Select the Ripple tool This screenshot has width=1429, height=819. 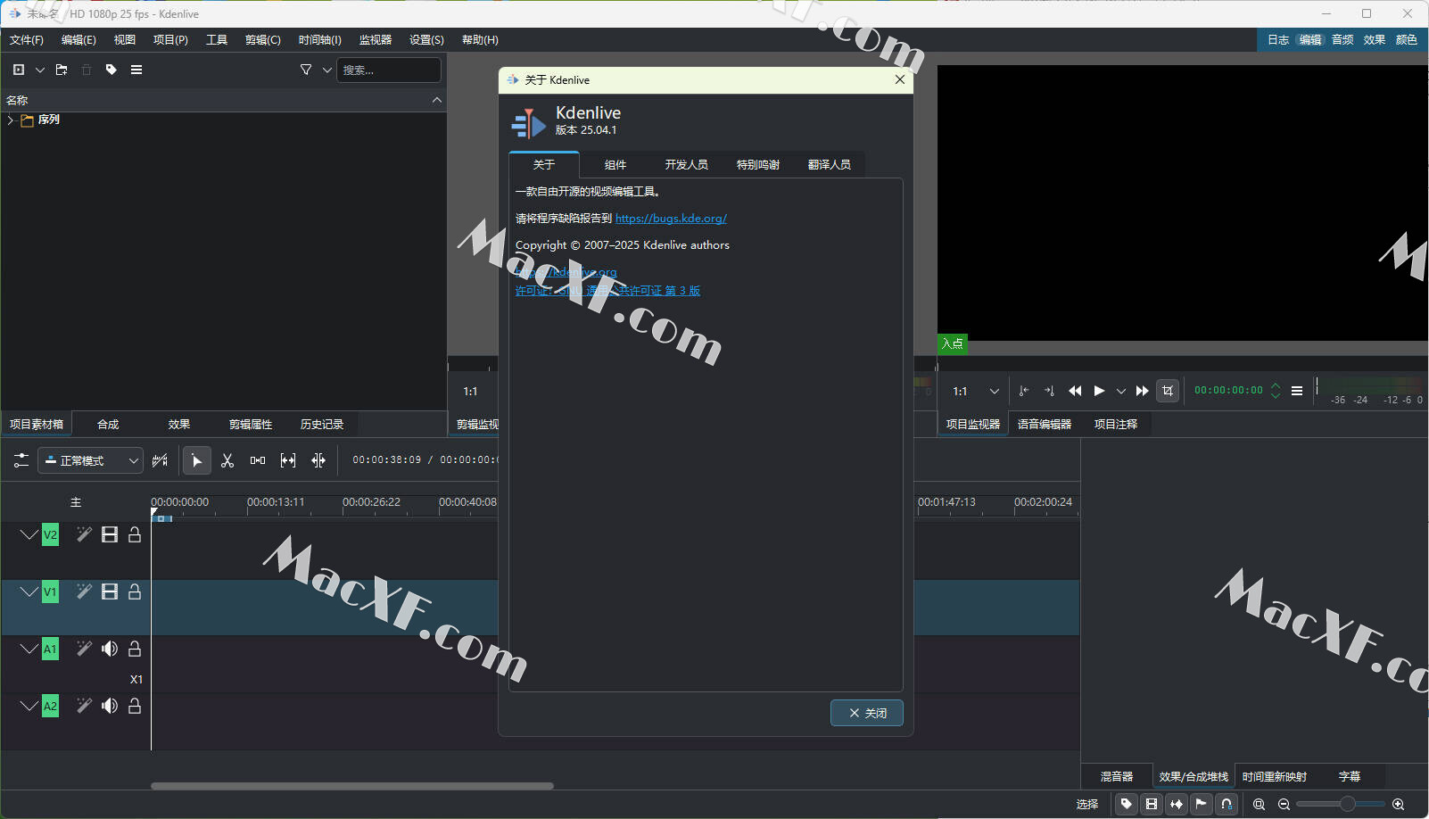tap(318, 460)
